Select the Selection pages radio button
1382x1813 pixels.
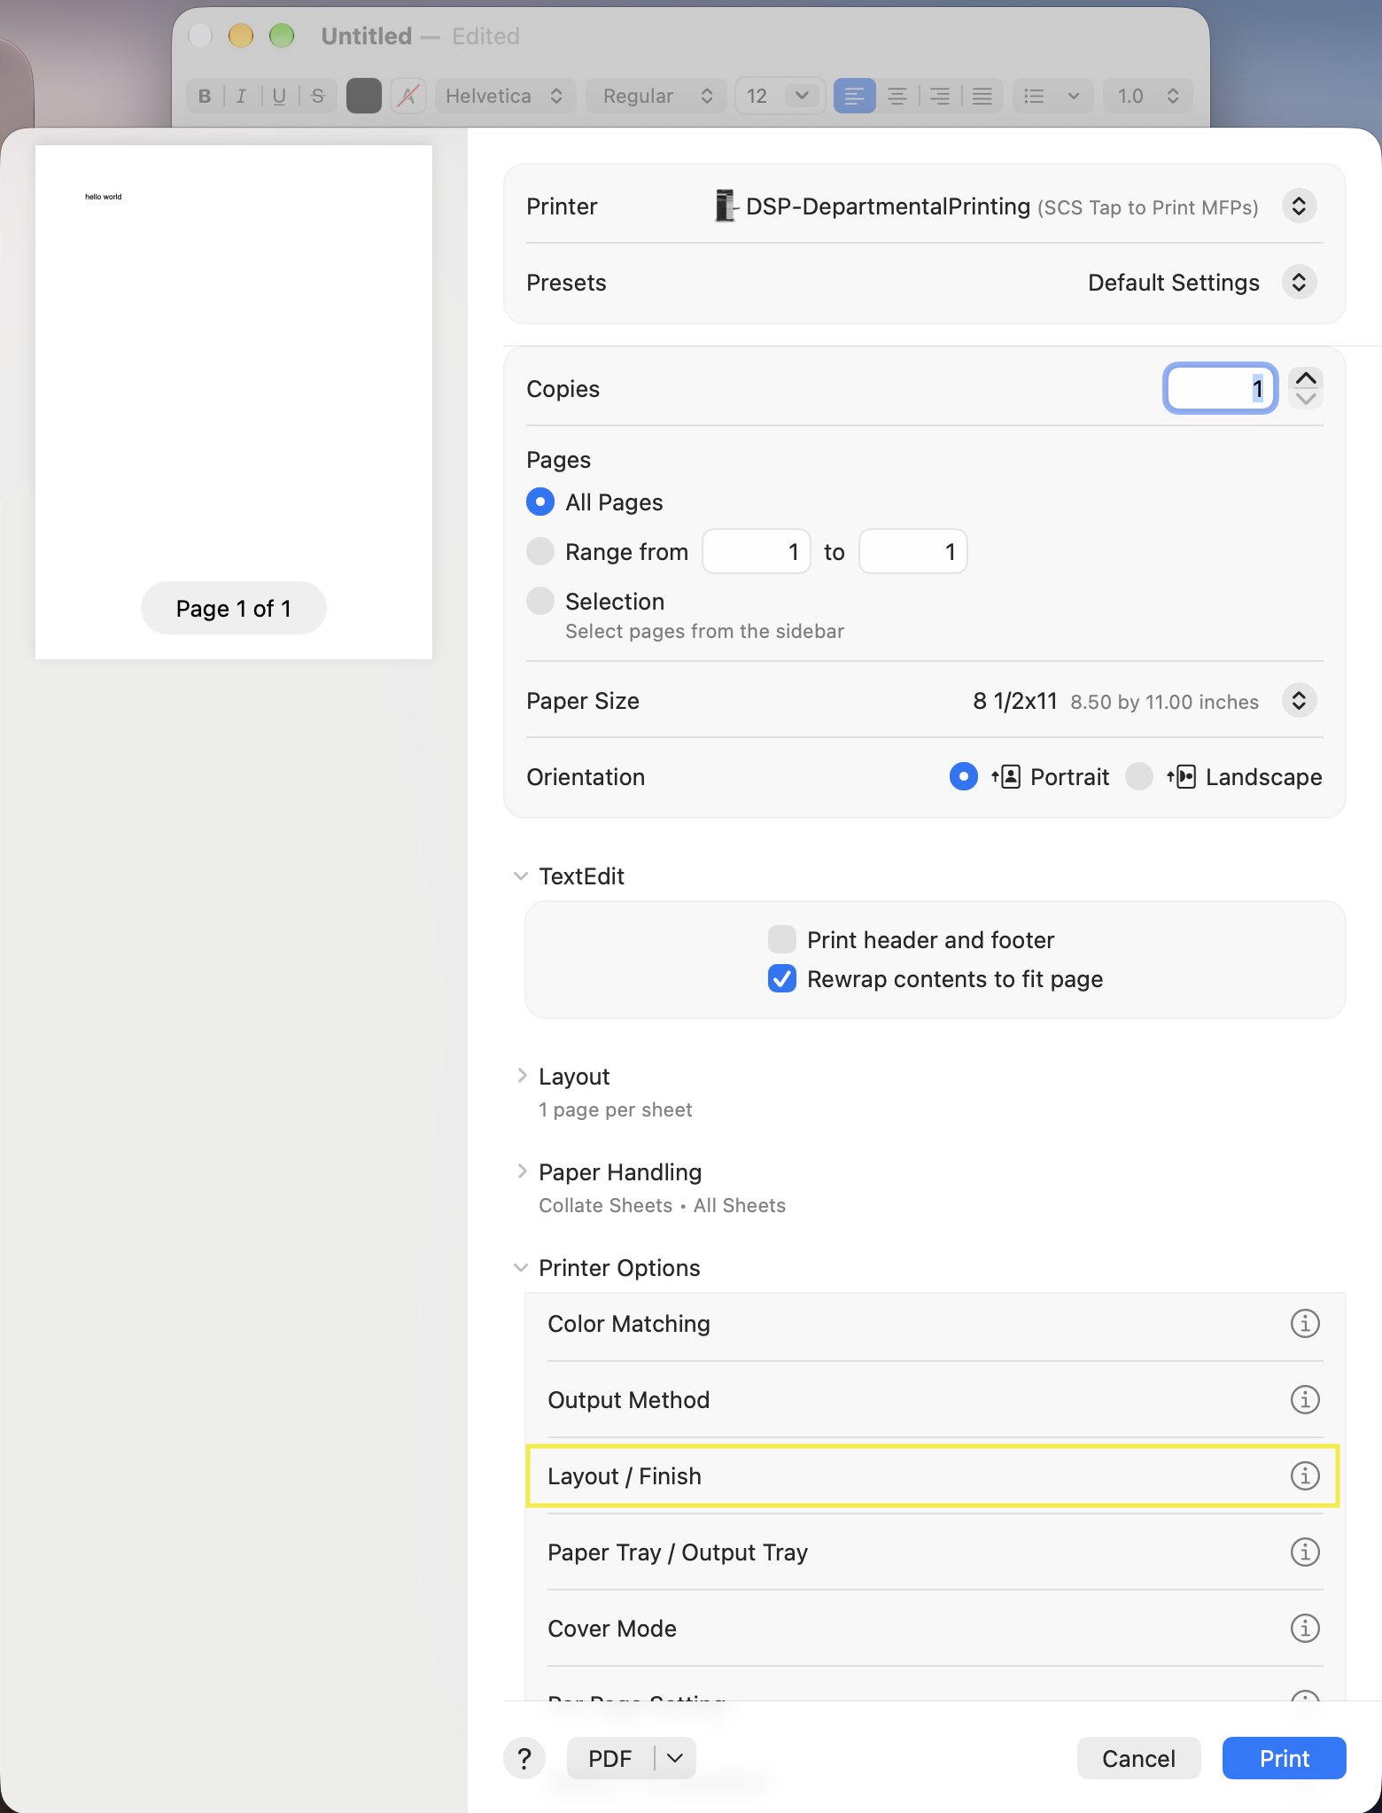tap(540, 601)
